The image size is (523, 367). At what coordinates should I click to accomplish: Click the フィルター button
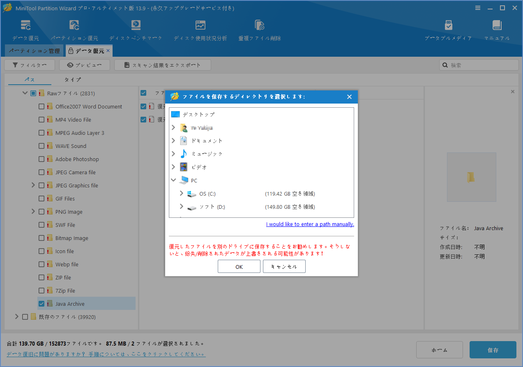29,65
